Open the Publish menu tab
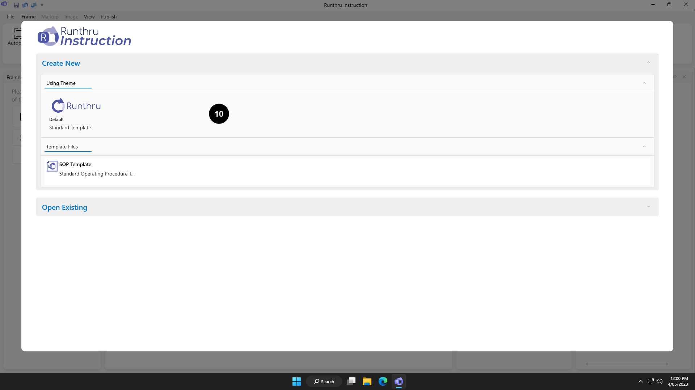The height and width of the screenshot is (390, 695). point(109,17)
